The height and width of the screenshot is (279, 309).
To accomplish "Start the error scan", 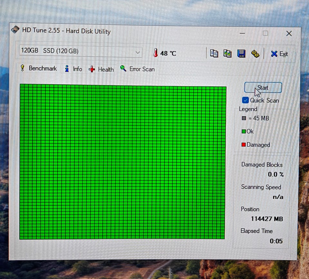I will [x=263, y=87].
